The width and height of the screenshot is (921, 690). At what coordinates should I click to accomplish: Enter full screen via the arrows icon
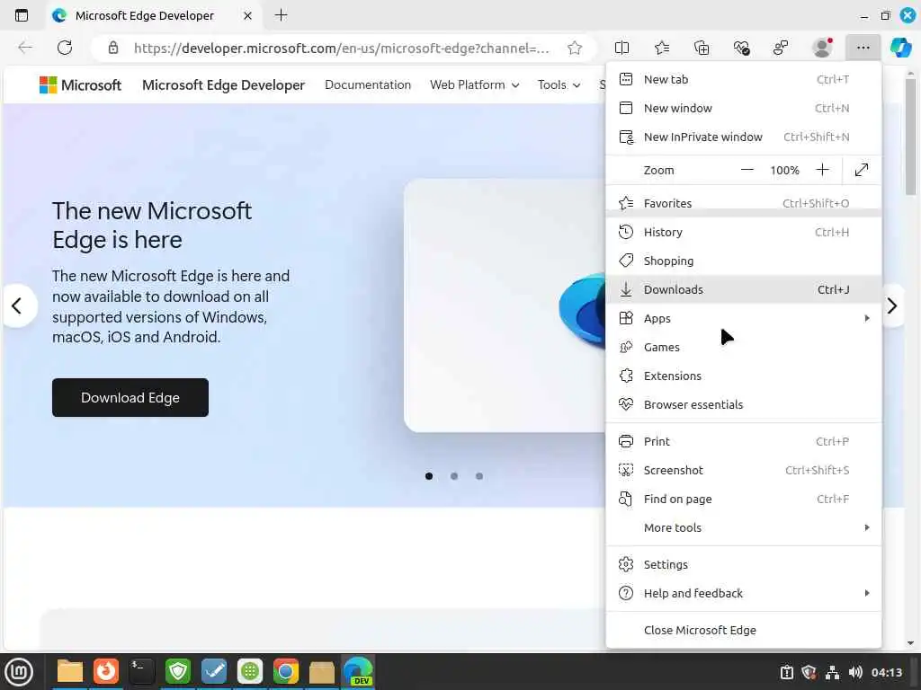point(861,170)
